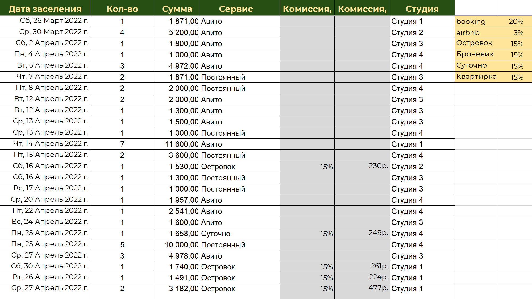Screen dimensions: 532x299
Task: Select the sum cell 4 972,00
Action: click(177, 66)
